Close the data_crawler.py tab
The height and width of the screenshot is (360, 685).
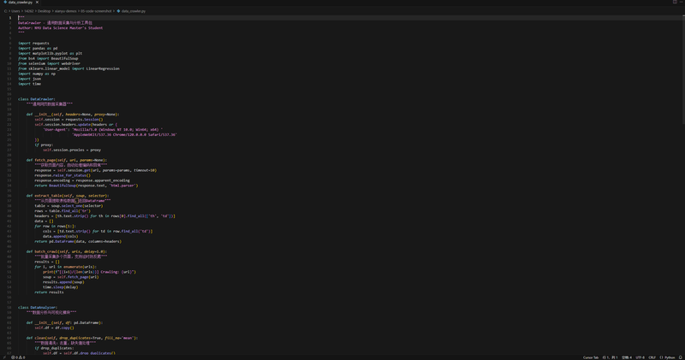(x=39, y=3)
